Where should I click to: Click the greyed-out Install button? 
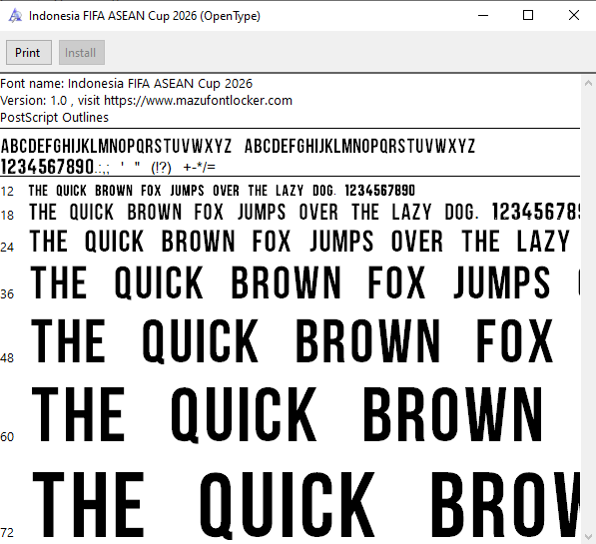pyautogui.click(x=82, y=53)
